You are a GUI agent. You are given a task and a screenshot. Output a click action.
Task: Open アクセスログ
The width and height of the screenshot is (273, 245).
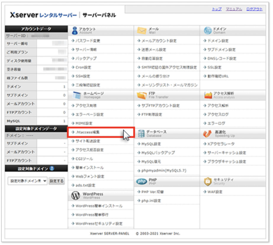pyautogui.click(x=218, y=115)
